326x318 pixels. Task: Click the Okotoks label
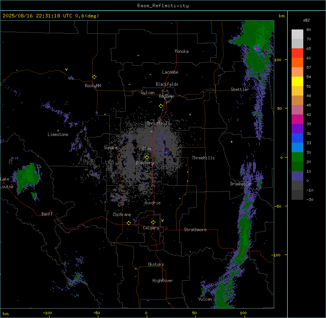(156, 264)
